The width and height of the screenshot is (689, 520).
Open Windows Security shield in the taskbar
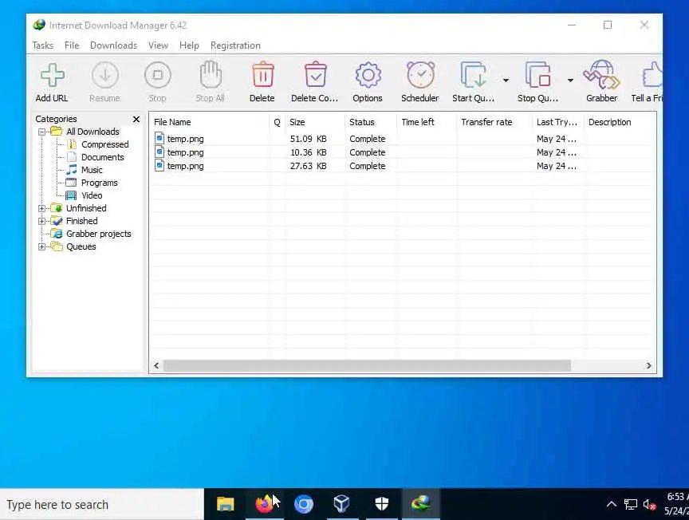pyautogui.click(x=381, y=504)
